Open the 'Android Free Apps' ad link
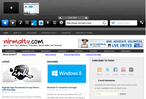 [x=93, y=55]
